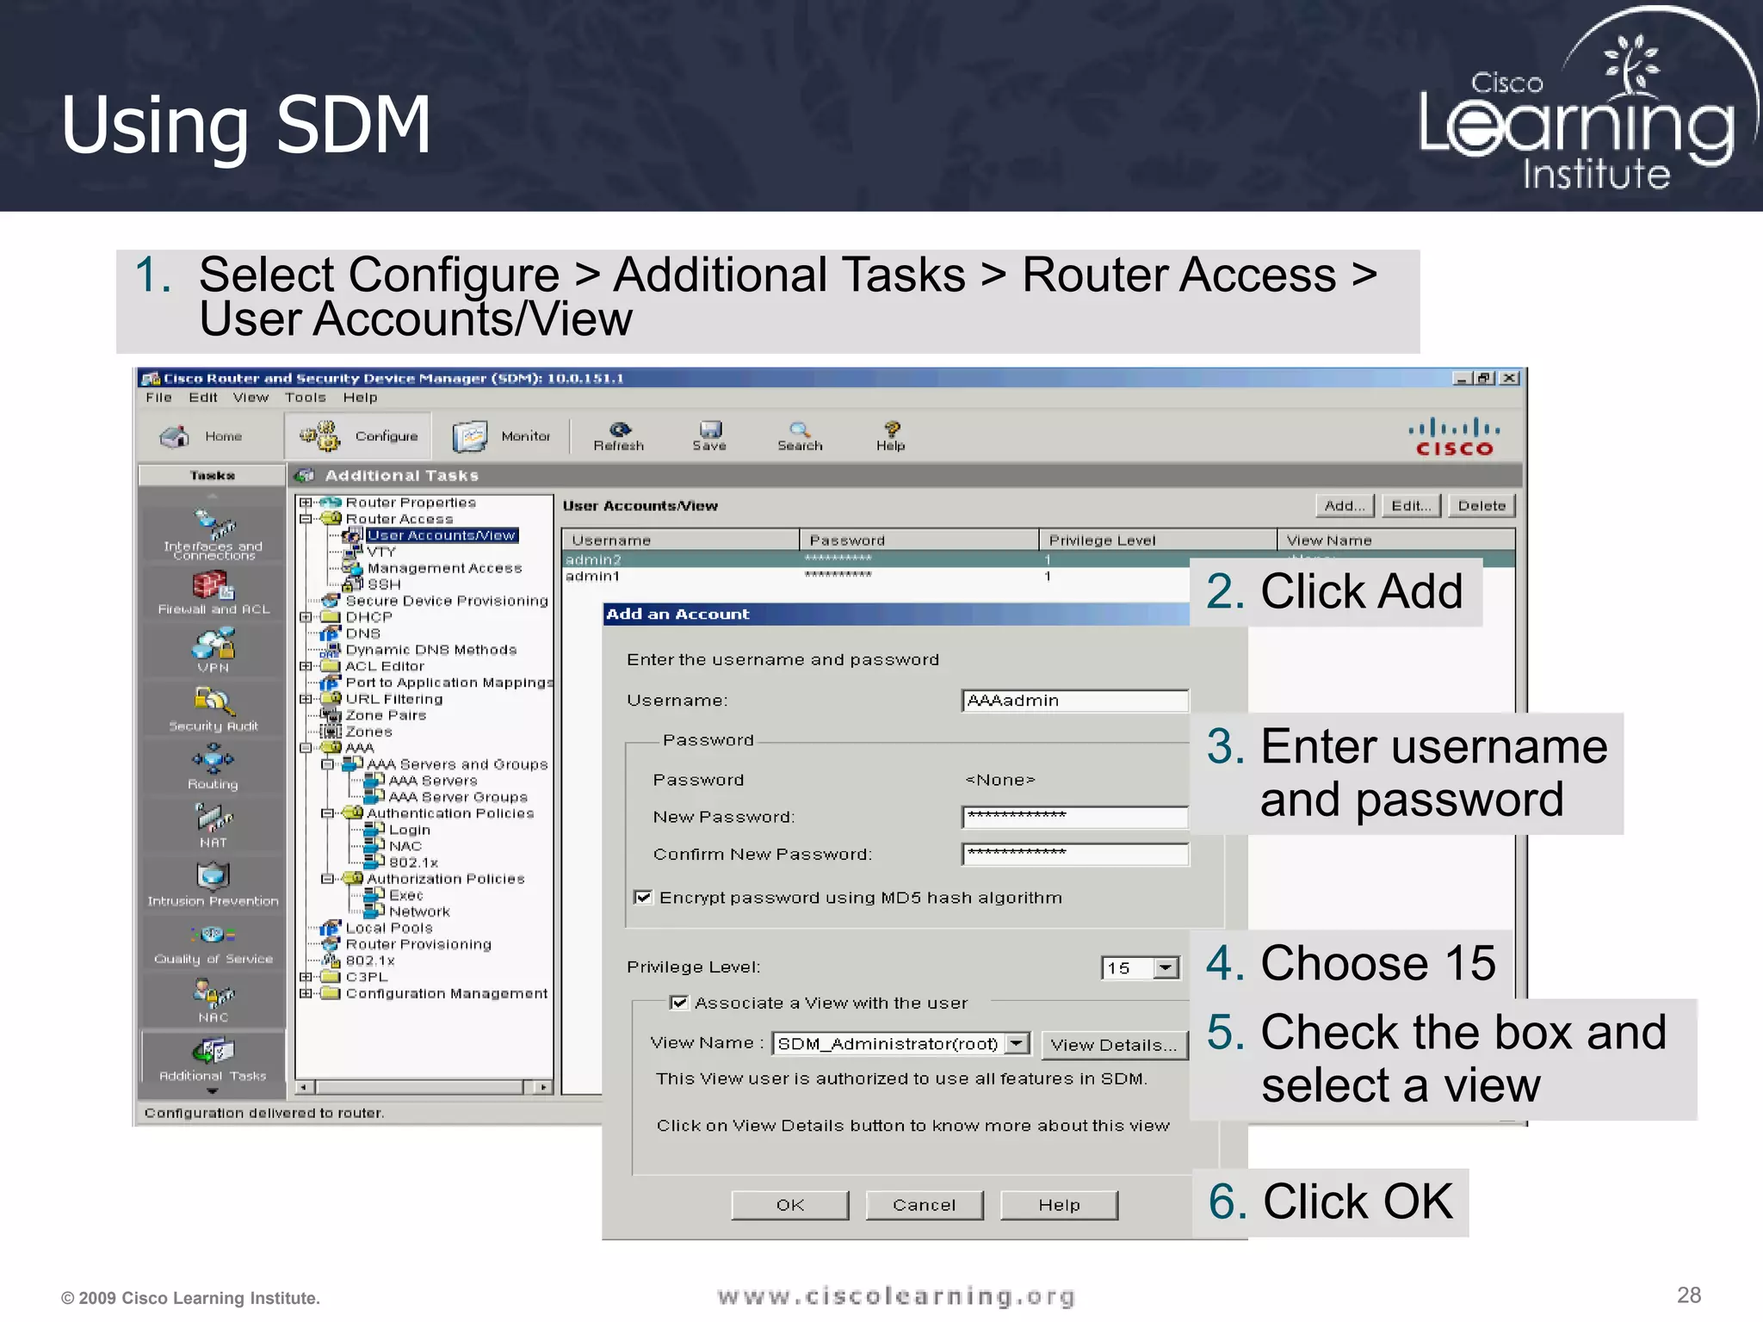Viewport: 1763px width, 1322px height.
Task: Click OK in Add an Account
Action: [x=790, y=1205]
